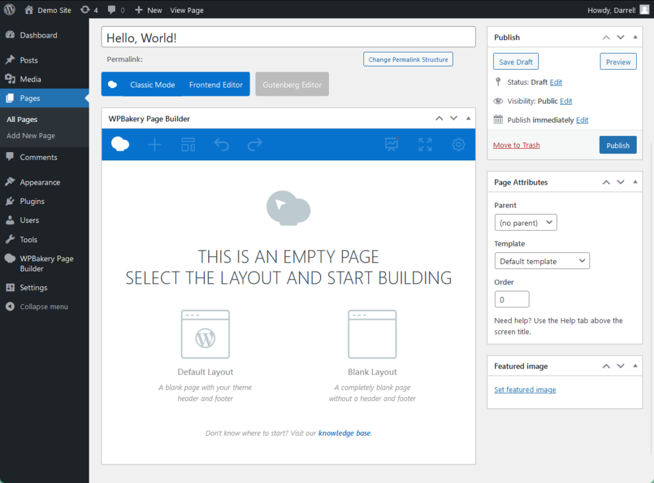The width and height of the screenshot is (654, 483).
Task: Toggle WPBakery Page Builder panel collapse
Action: click(x=468, y=118)
